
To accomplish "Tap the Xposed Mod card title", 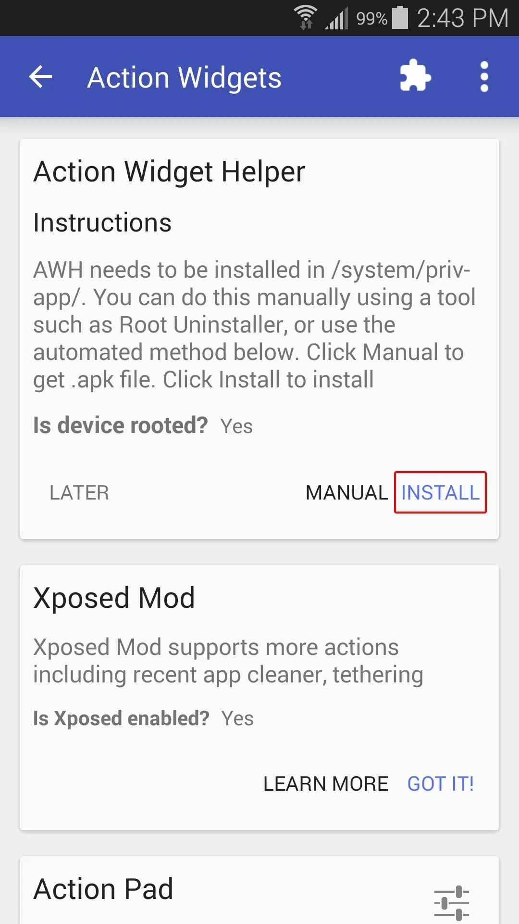I will coord(114,598).
